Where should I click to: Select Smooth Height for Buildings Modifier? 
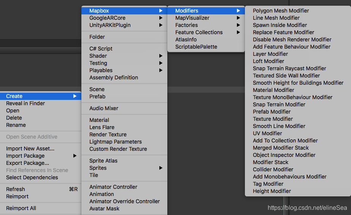[x=298, y=83]
